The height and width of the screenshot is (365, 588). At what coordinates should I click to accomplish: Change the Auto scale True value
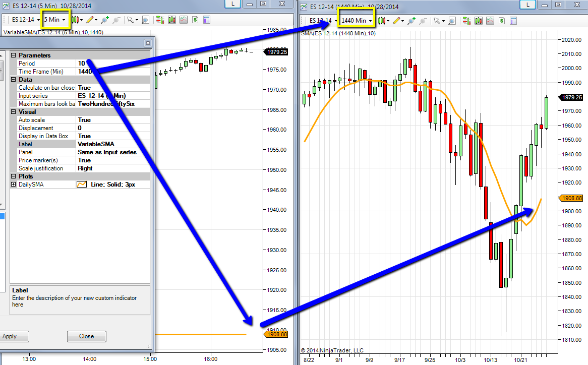coord(113,120)
